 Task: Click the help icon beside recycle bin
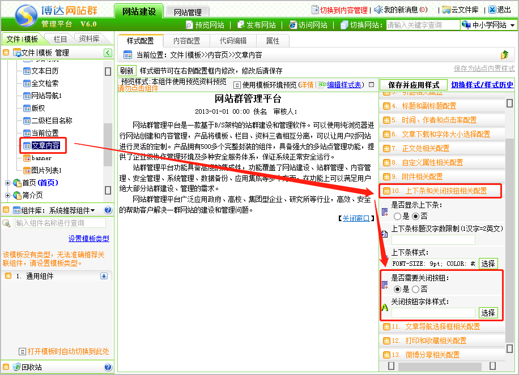[x=108, y=367]
